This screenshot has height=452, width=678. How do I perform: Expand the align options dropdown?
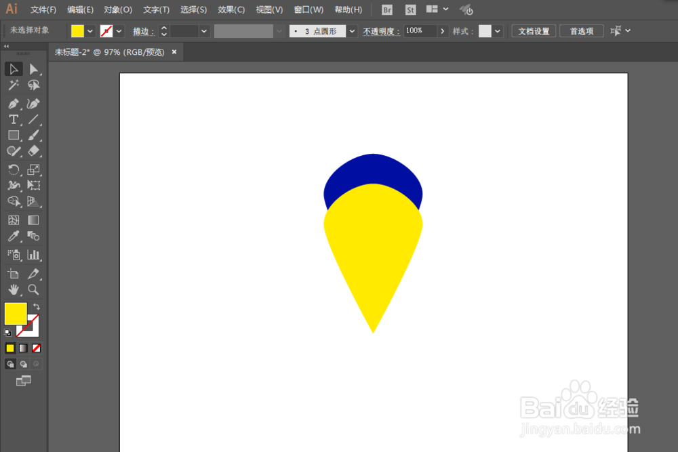[629, 30]
